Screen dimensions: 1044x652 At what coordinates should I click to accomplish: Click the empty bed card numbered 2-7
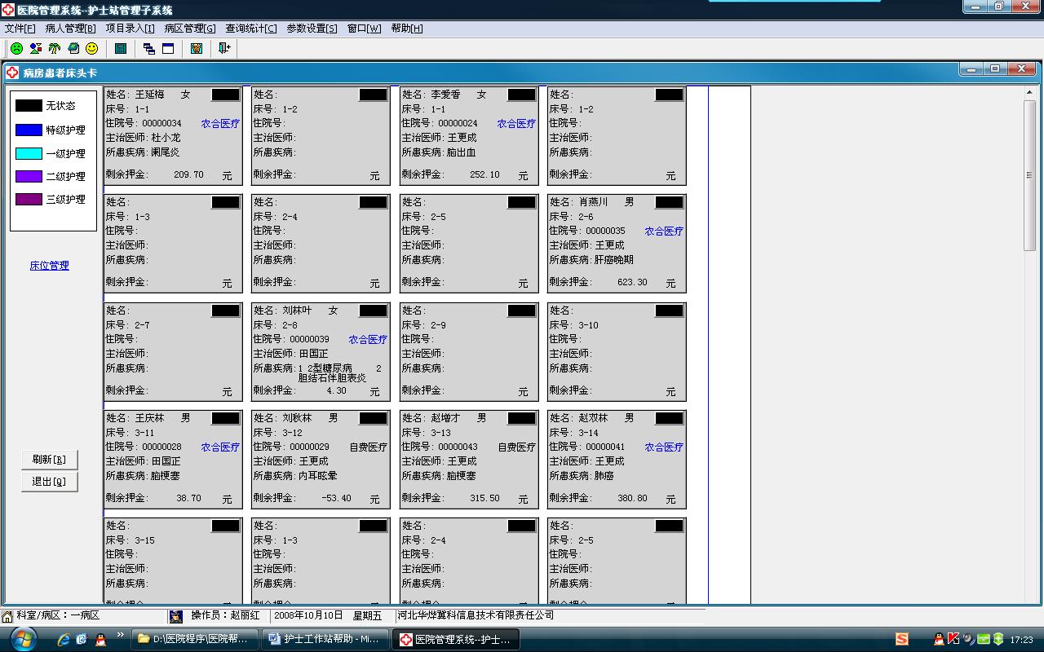pos(173,351)
